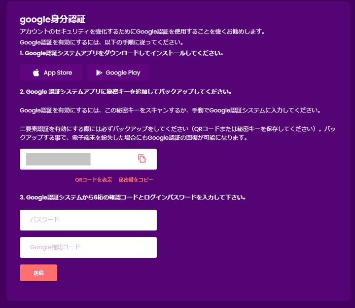The image size is (355, 308).
Task: Click the masked gray secret key value
Action: 58,159
